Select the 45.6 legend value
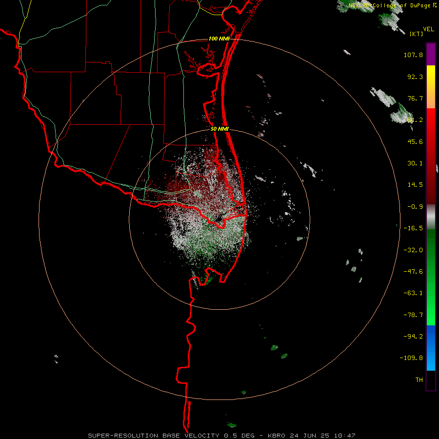Image resolution: width=439 pixels, height=439 pixels. (415, 141)
